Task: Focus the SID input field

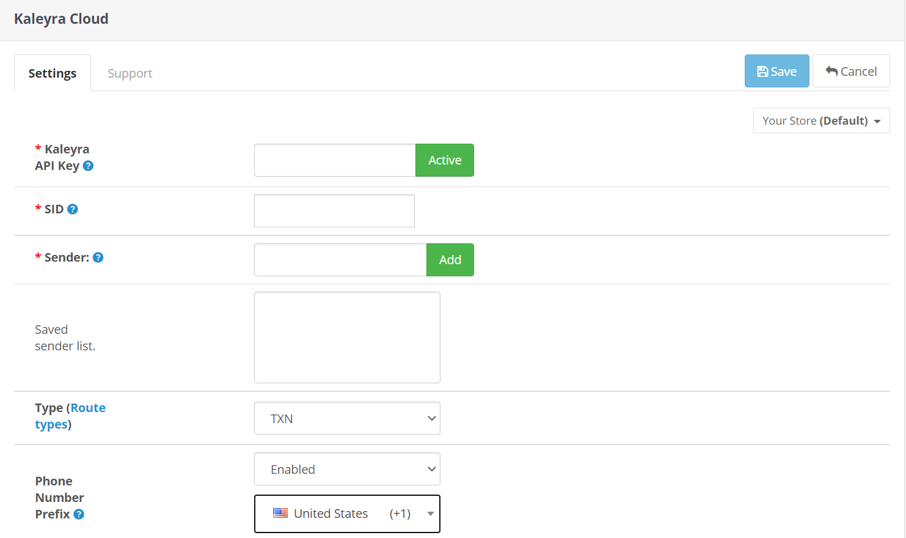Action: pyautogui.click(x=334, y=211)
